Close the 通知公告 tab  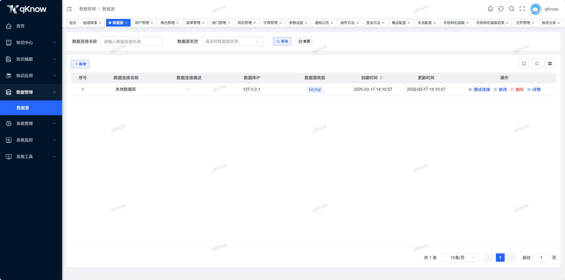tap(332, 23)
